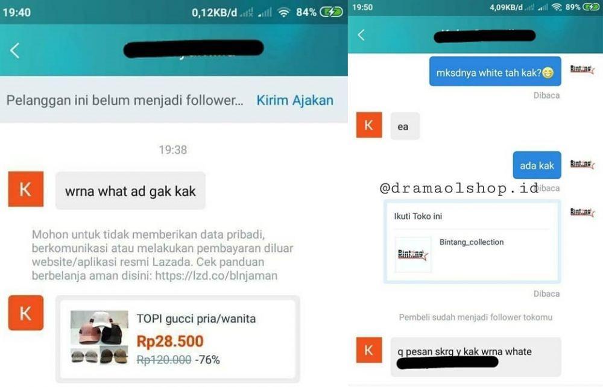Tap orange K avatar beside 'ea' message
Viewport: 603px width, 387px height.
(369, 125)
